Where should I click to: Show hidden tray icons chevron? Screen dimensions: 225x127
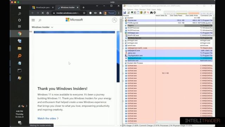[27, 106]
